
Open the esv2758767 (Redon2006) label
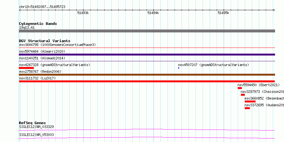40,71
